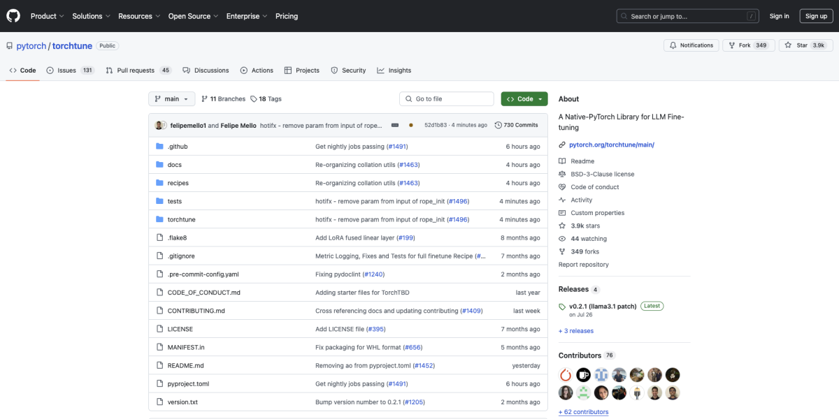The height and width of the screenshot is (419, 839).
Task: Click the branch icon beside 11 Branches
Action: 204,99
